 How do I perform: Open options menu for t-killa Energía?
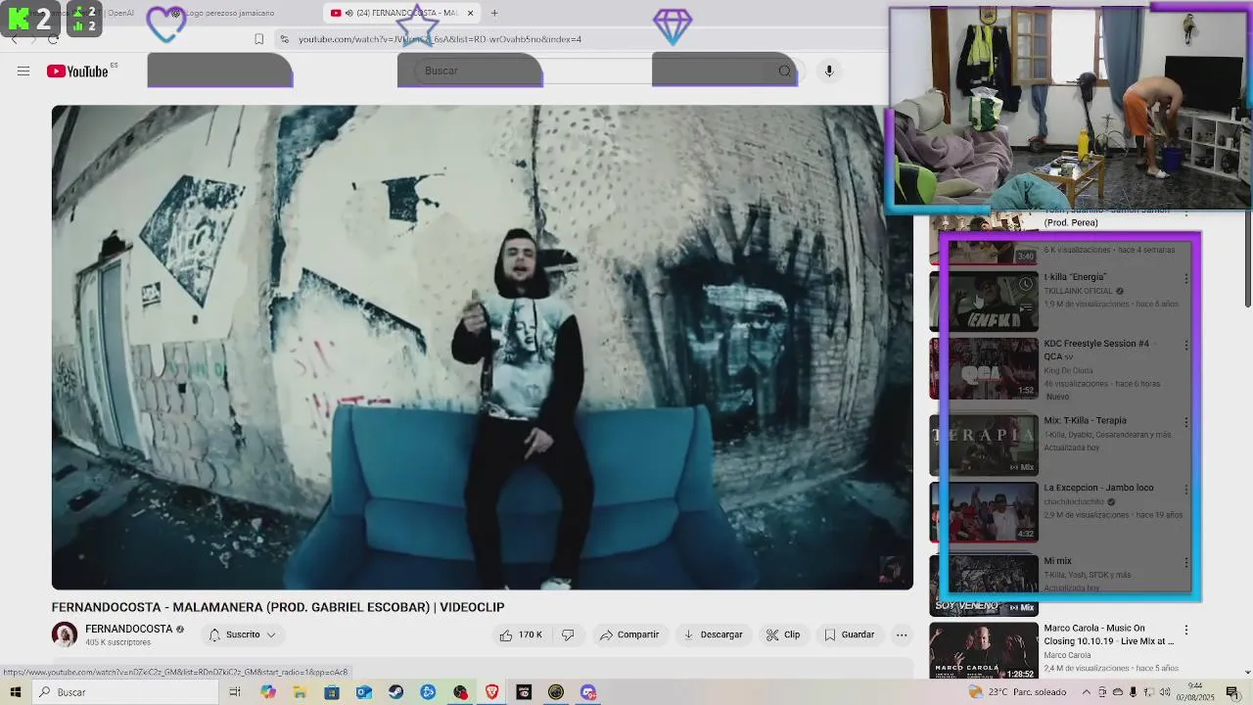point(1186,279)
